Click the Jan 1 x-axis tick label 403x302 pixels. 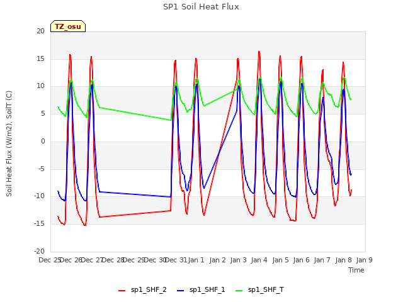coord(196,260)
